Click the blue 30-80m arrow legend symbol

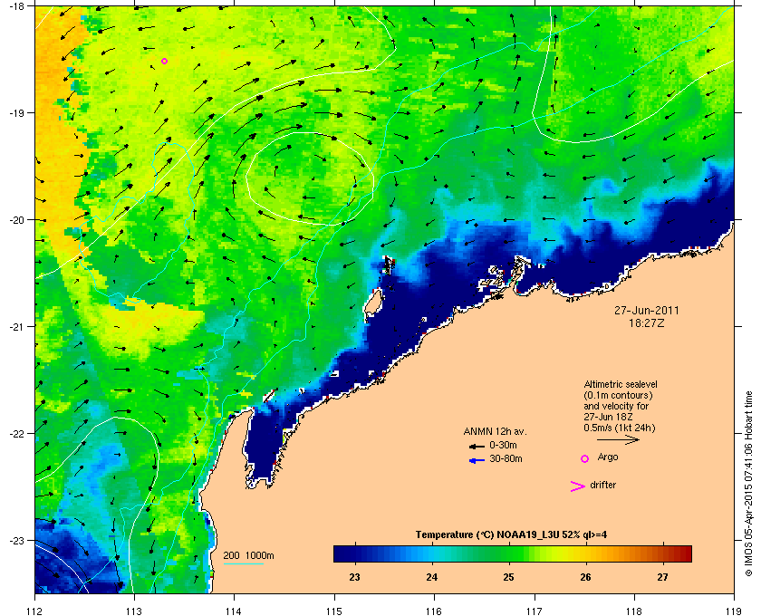(x=477, y=461)
